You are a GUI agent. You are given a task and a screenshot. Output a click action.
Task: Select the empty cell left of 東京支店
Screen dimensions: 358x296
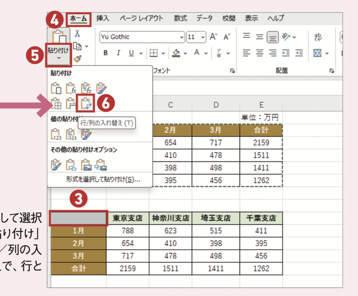[79, 218]
